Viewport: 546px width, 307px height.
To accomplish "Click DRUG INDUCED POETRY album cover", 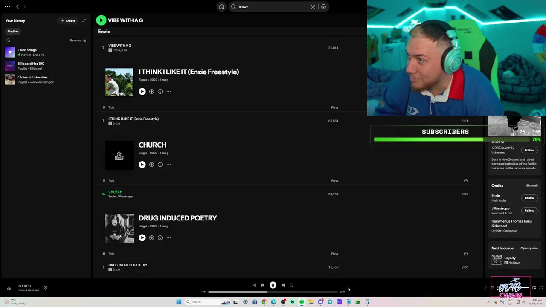I will point(119,229).
